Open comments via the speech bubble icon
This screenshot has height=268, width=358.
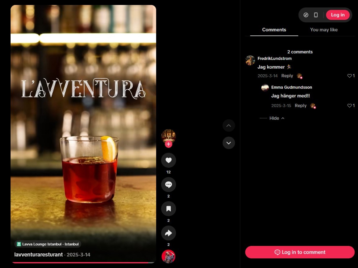[x=169, y=184]
